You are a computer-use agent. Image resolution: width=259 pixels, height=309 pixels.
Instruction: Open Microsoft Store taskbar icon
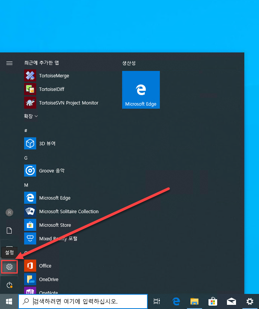click(x=213, y=301)
